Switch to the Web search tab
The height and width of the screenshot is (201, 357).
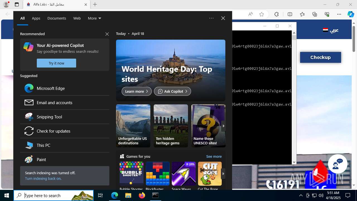point(77,18)
